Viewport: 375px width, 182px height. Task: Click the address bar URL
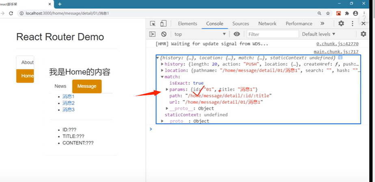click(67, 13)
